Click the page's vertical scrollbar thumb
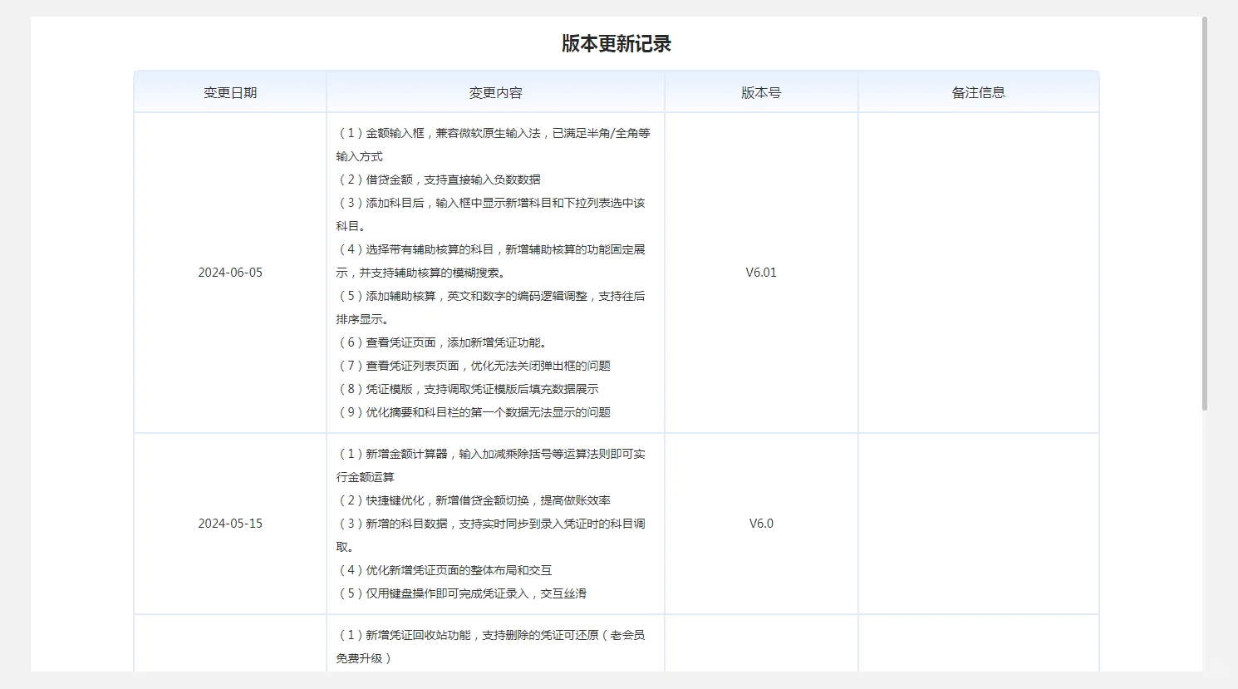 (x=1205, y=214)
